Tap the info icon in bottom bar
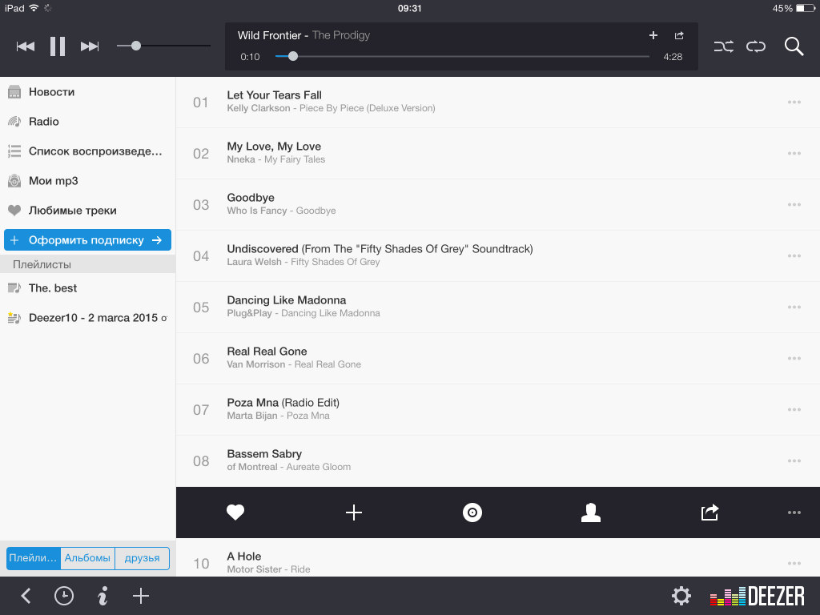 [x=102, y=596]
